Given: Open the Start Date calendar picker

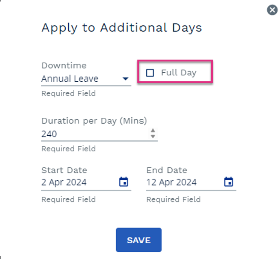Looking at the screenshot, I should pyautogui.click(x=123, y=182).
